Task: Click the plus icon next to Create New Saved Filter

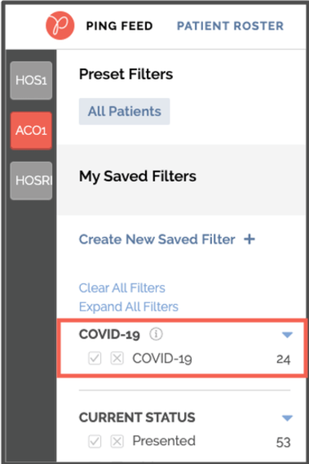Action: click(x=249, y=239)
